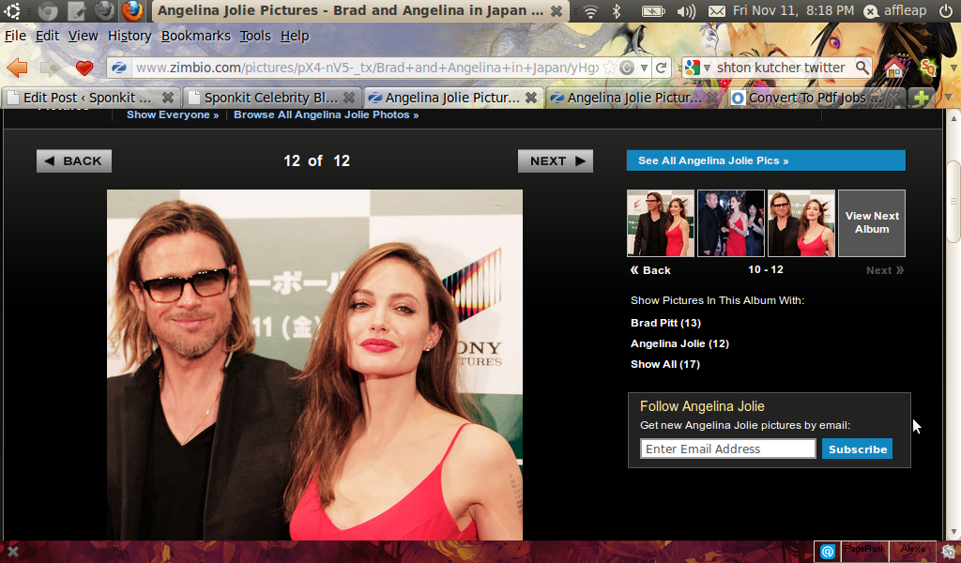Click Browse All Angelina Jolie Photos link
This screenshot has width=961, height=563.
326,114
